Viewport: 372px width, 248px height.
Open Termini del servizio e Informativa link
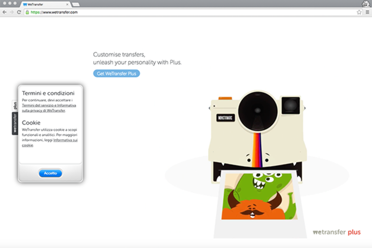coord(49,108)
